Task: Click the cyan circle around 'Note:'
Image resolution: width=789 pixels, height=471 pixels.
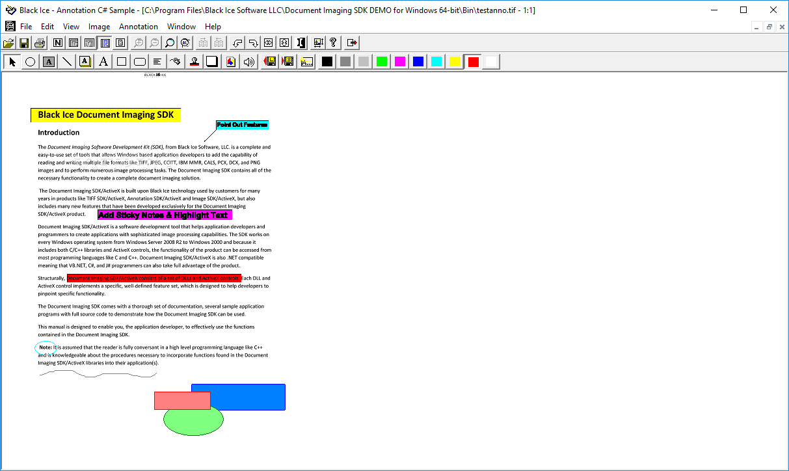Action: (46, 349)
